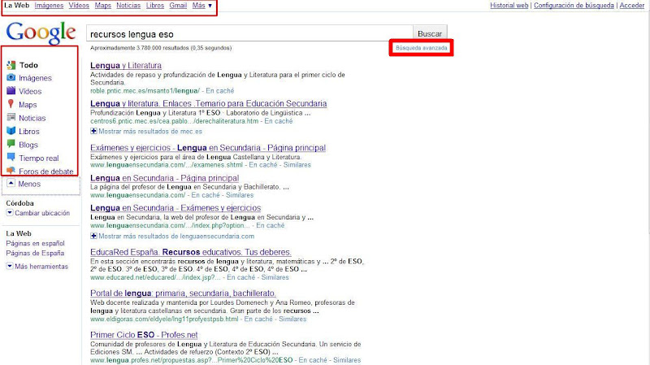This screenshot has height=365, width=650.
Task: Open En caché for roble.pntic.mec.es result
Action: coord(220,90)
